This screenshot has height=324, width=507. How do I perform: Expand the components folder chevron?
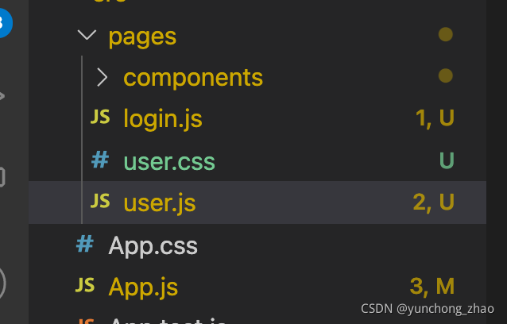coord(103,77)
